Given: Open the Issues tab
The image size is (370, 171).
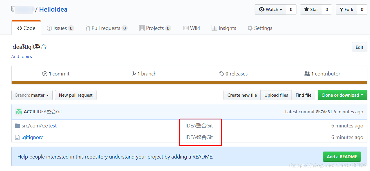Looking at the screenshot, I should [x=60, y=28].
